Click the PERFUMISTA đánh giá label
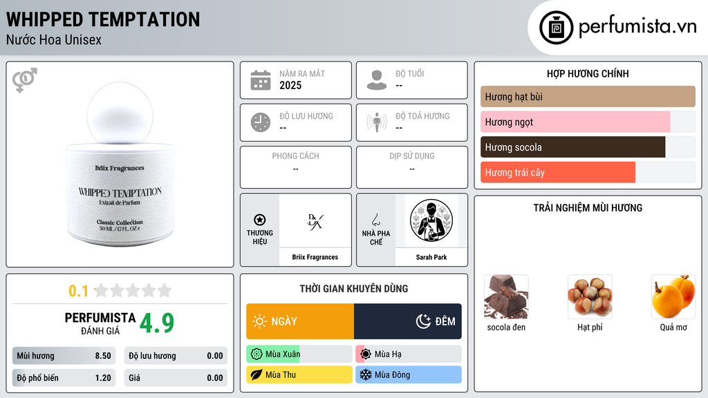 click(x=100, y=323)
